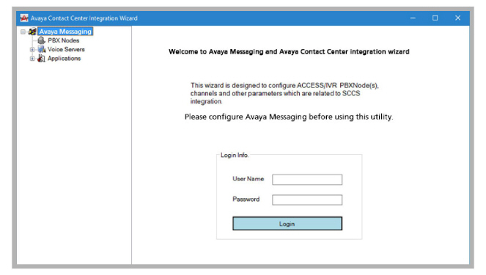Click the User Name label
The width and height of the screenshot is (486, 275).
248,179
